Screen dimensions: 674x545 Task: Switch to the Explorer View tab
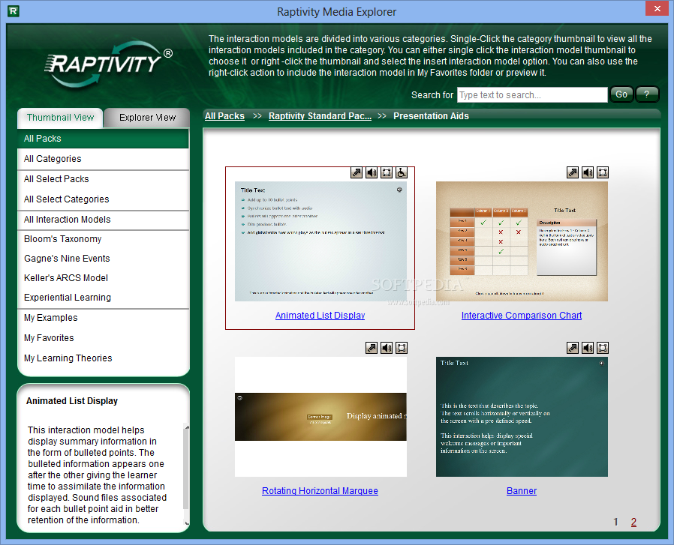click(x=147, y=118)
